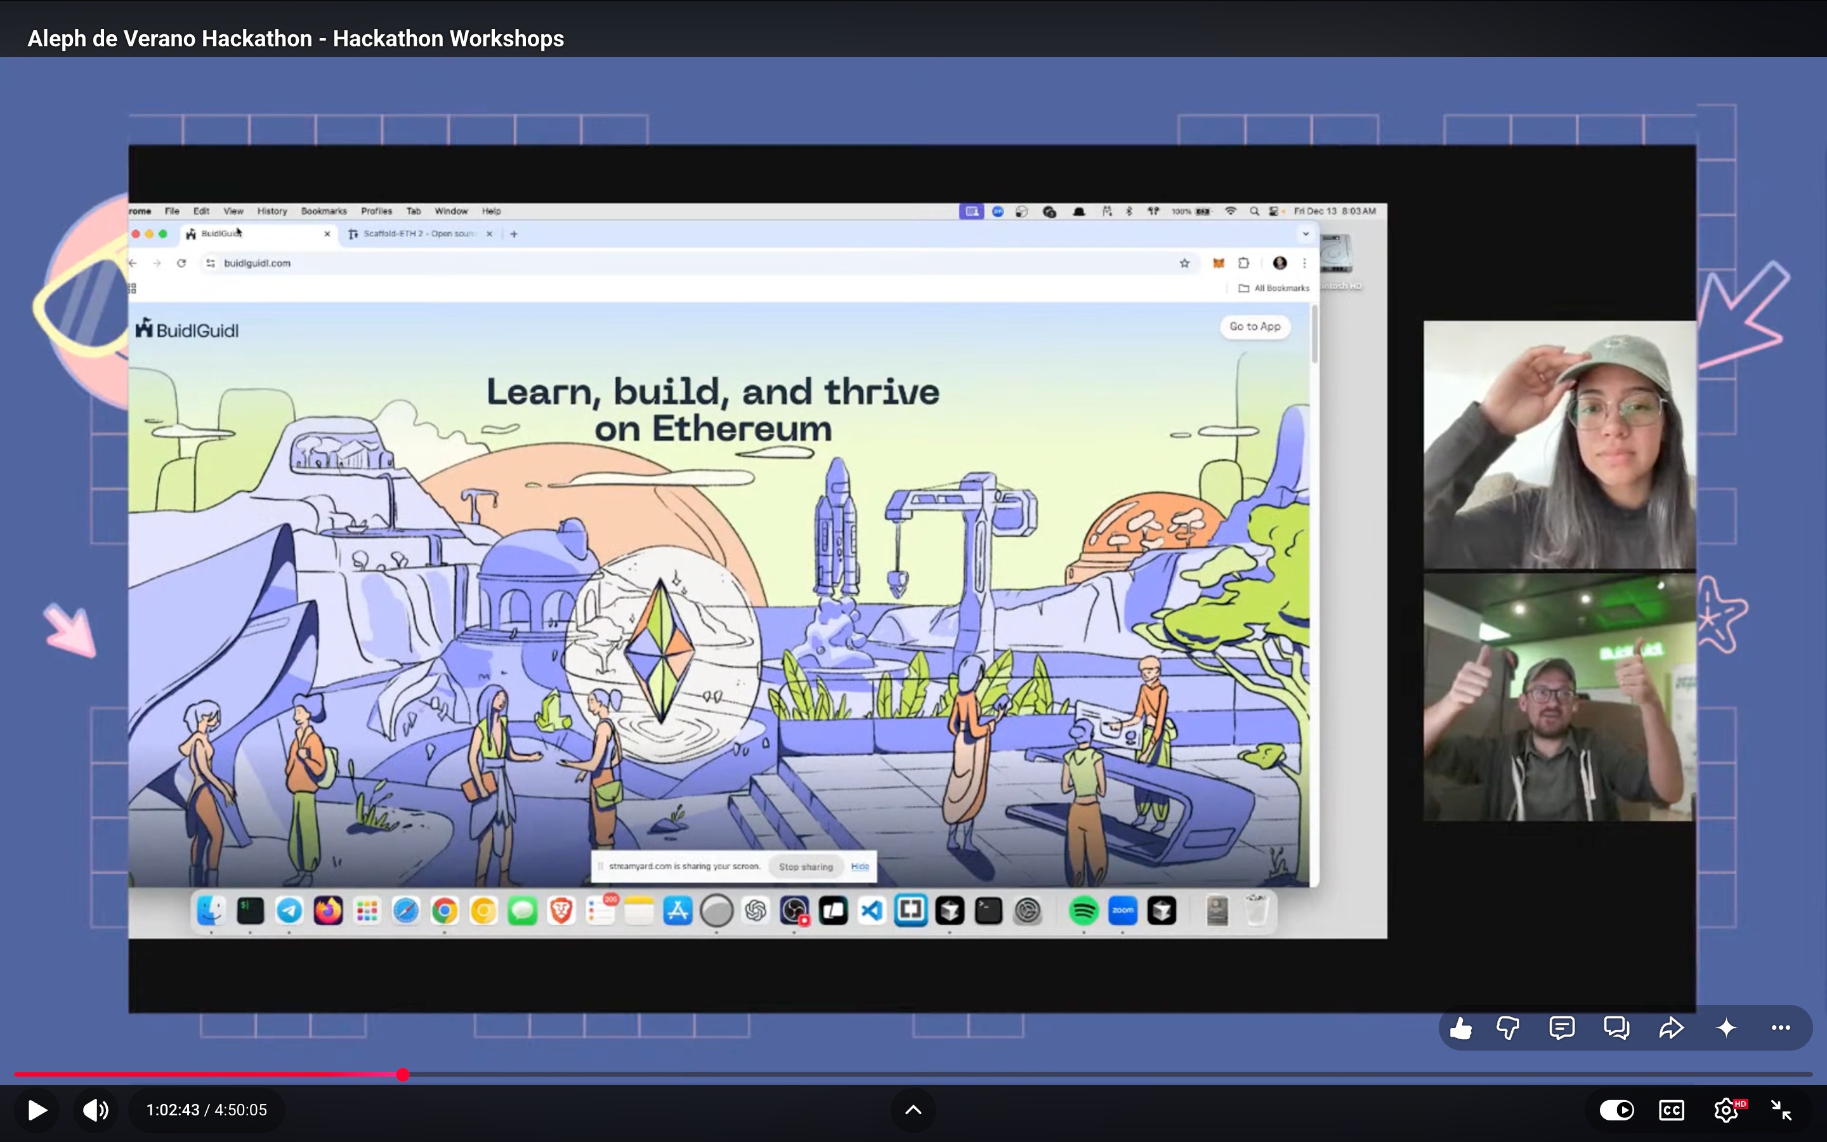Open the Chrome extensions puzzle menu
Viewport: 1827px width, 1142px height.
point(1243,263)
